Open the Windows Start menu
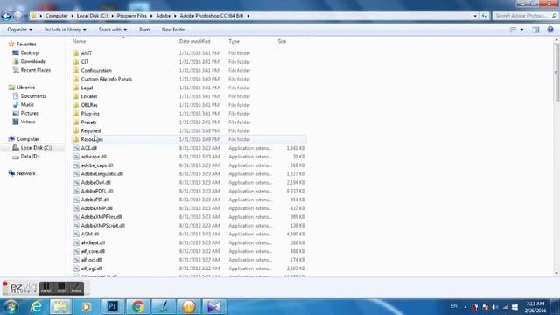The image size is (560, 315). [10, 307]
